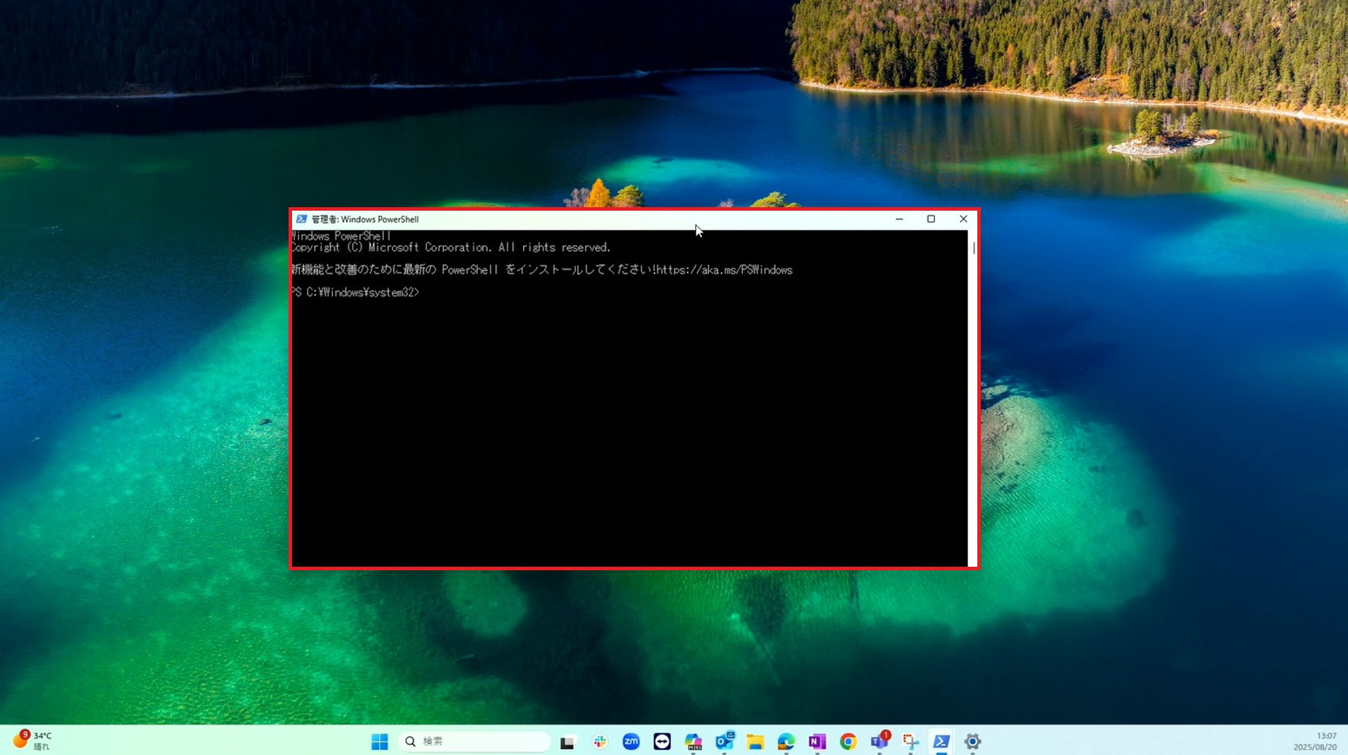Launch Microsoft Edge from the taskbar

[786, 742]
